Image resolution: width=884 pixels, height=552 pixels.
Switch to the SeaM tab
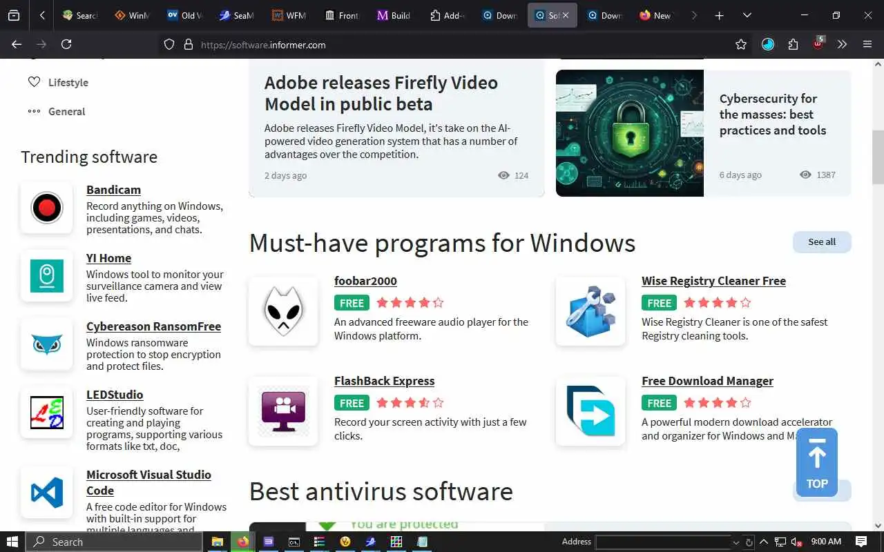236,15
